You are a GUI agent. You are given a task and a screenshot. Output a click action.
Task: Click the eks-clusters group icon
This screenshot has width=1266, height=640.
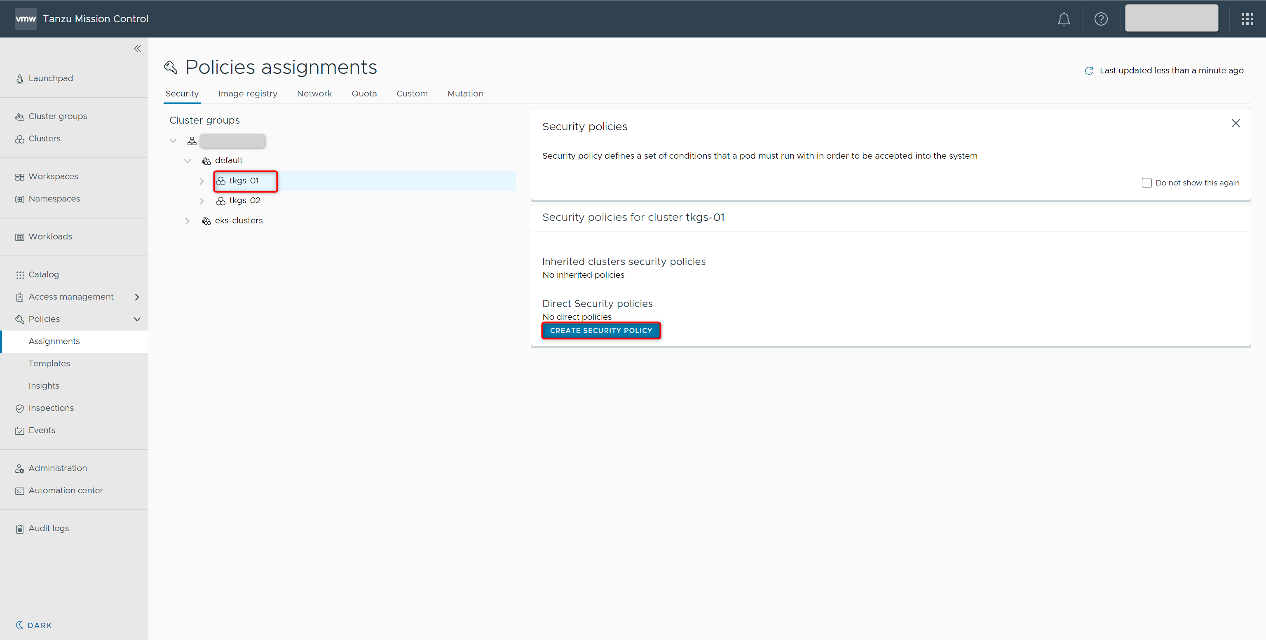(206, 221)
